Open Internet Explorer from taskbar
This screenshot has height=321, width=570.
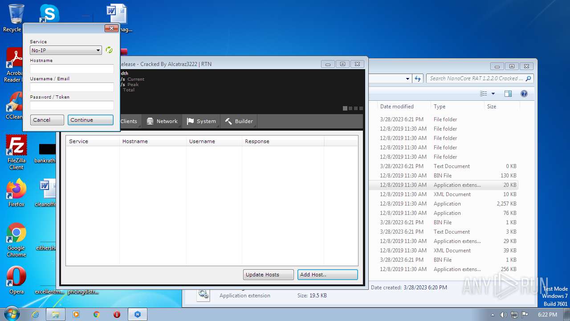35,314
